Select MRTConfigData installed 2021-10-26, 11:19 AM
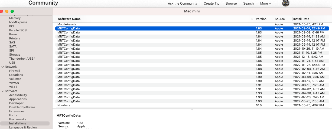Screen dimensions: 332x129 coord(192,49)
